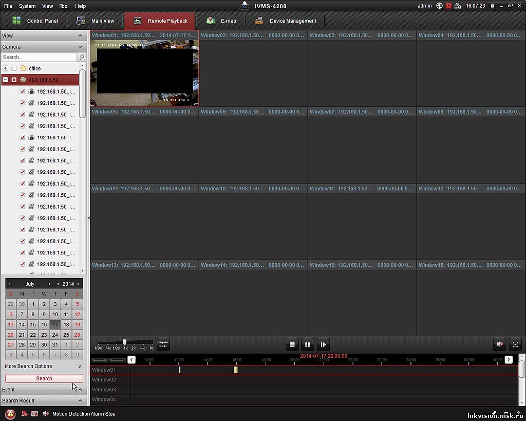Select Window01 playback video thumbnail
526x421 pixels.
coord(144,73)
